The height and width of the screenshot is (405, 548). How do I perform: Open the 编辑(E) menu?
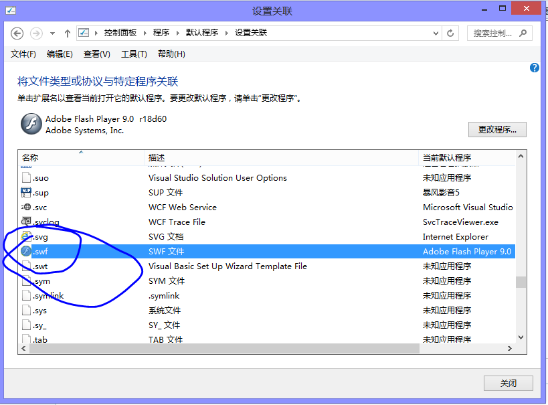pyautogui.click(x=60, y=54)
